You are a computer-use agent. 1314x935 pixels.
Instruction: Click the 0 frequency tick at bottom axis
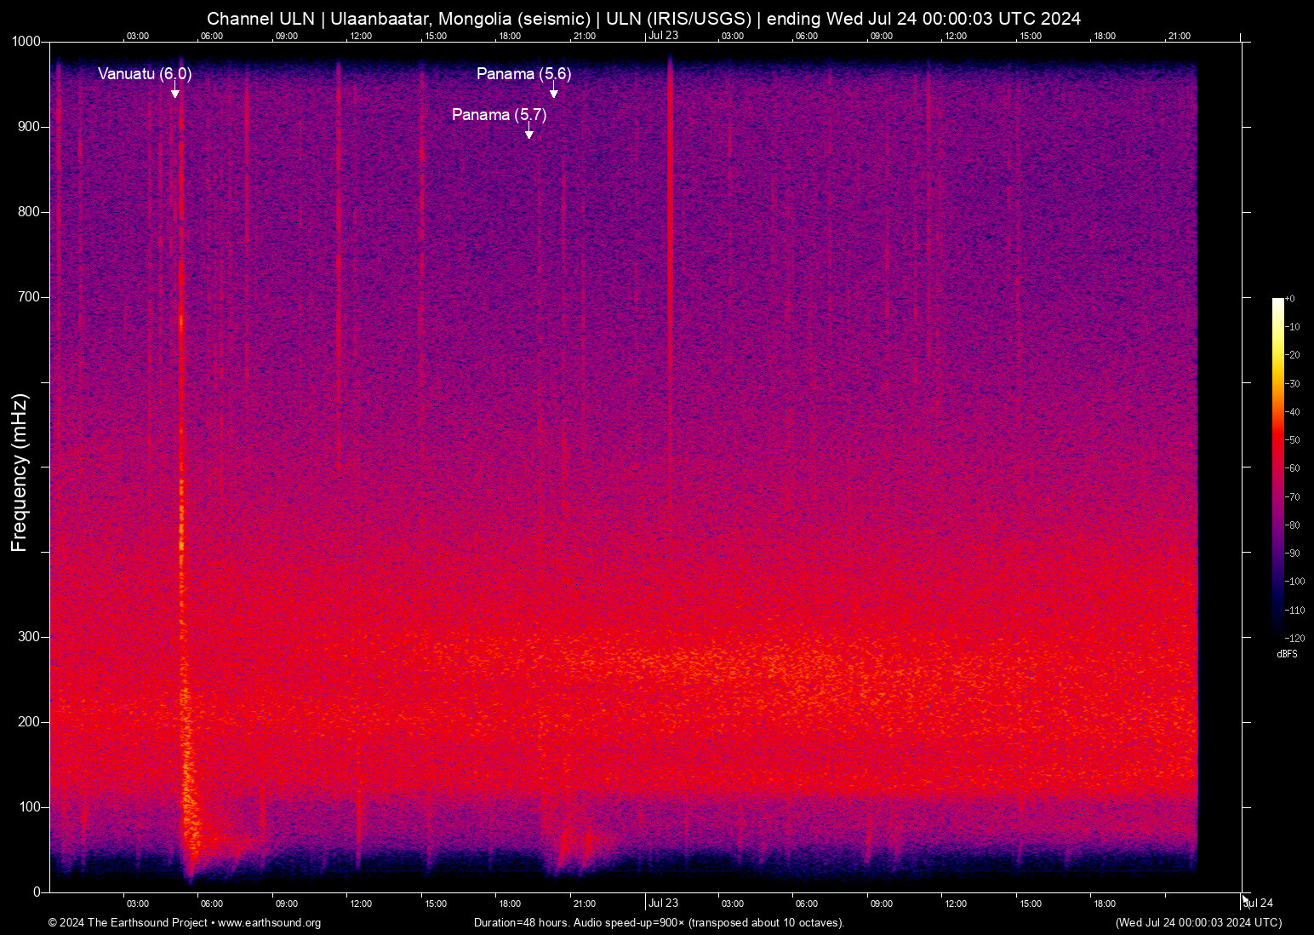[x=37, y=891]
